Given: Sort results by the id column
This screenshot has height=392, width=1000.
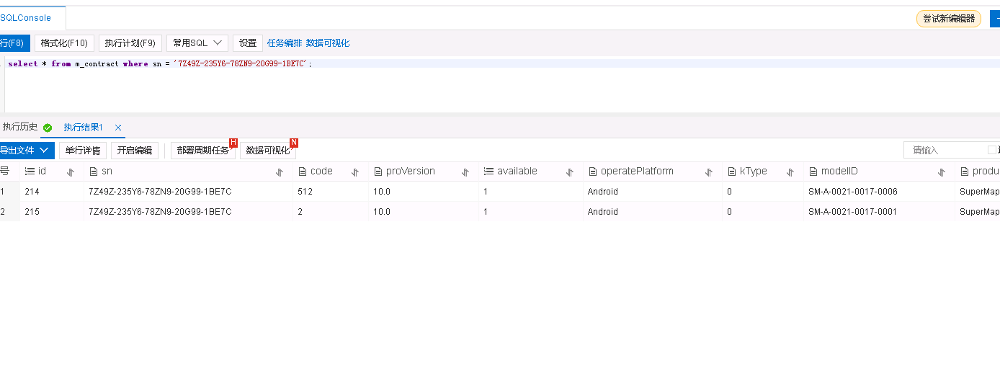Looking at the screenshot, I should pos(71,172).
